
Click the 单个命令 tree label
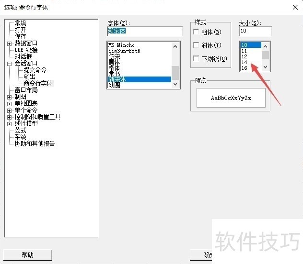point(26,110)
